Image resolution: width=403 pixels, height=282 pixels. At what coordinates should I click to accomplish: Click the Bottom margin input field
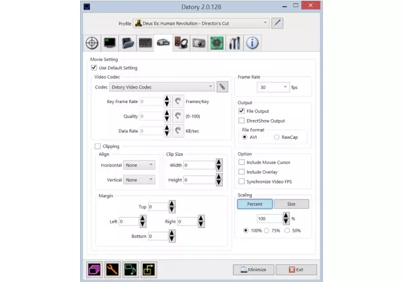tap(158, 236)
